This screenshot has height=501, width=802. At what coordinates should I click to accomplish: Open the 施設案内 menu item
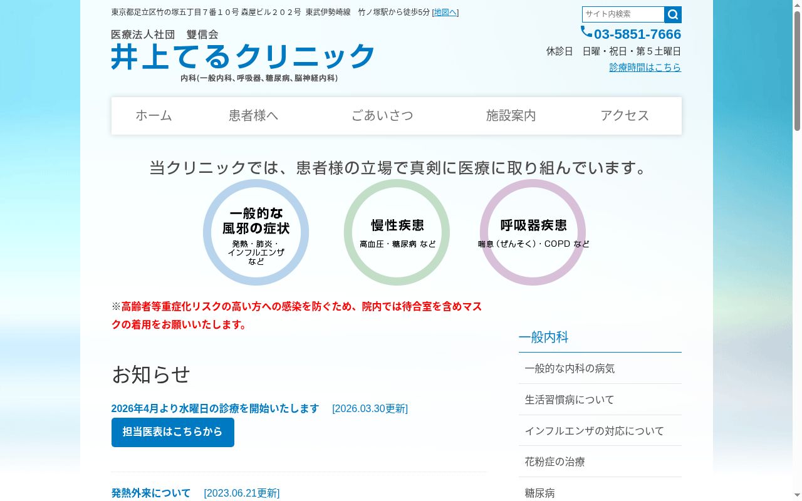click(x=511, y=115)
